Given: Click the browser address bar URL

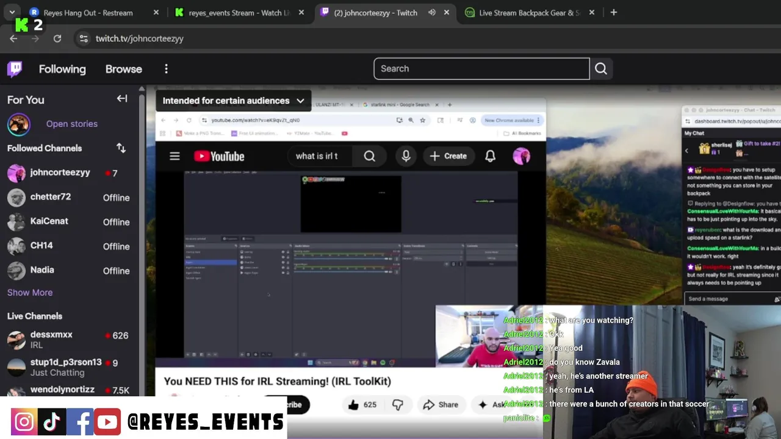Looking at the screenshot, I should (x=140, y=38).
